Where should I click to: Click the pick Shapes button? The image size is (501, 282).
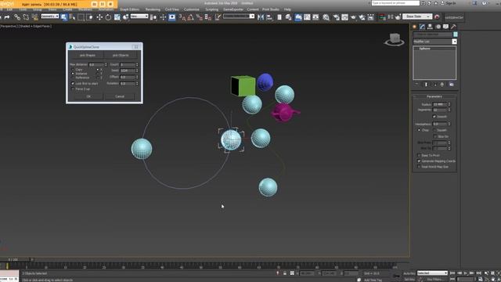[x=88, y=56]
